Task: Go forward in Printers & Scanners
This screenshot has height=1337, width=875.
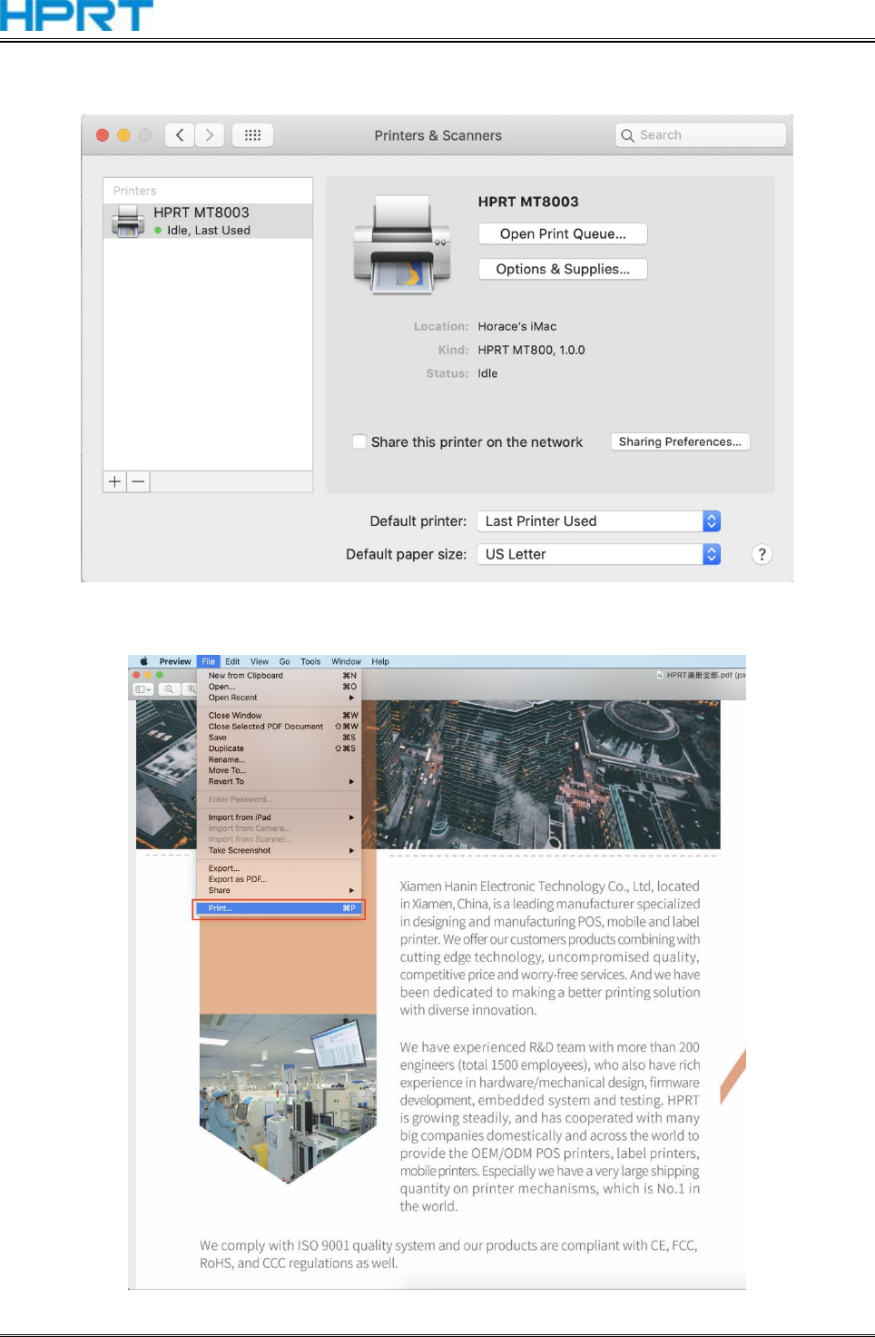Action: click(210, 135)
